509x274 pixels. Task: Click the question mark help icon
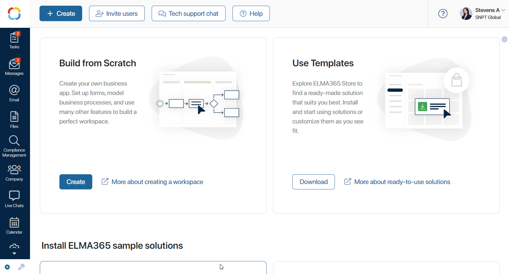pyautogui.click(x=443, y=14)
